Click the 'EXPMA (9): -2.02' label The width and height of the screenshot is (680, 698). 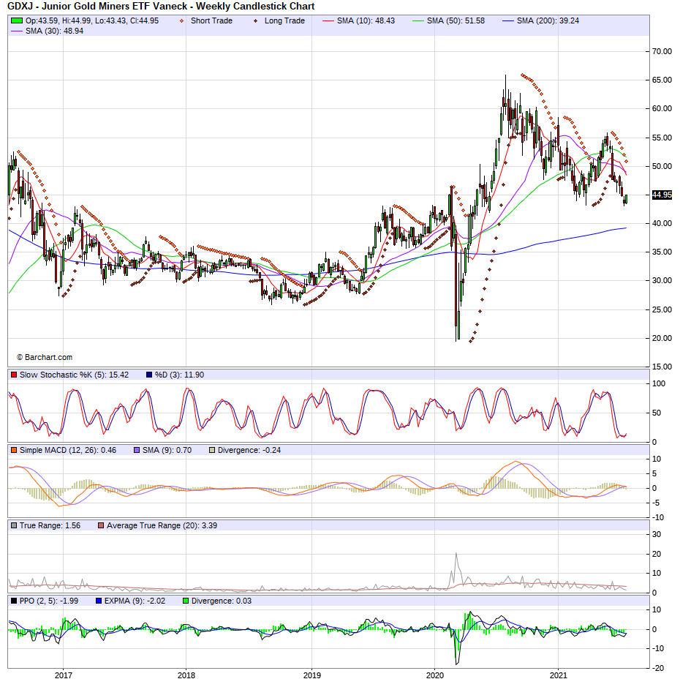click(135, 601)
